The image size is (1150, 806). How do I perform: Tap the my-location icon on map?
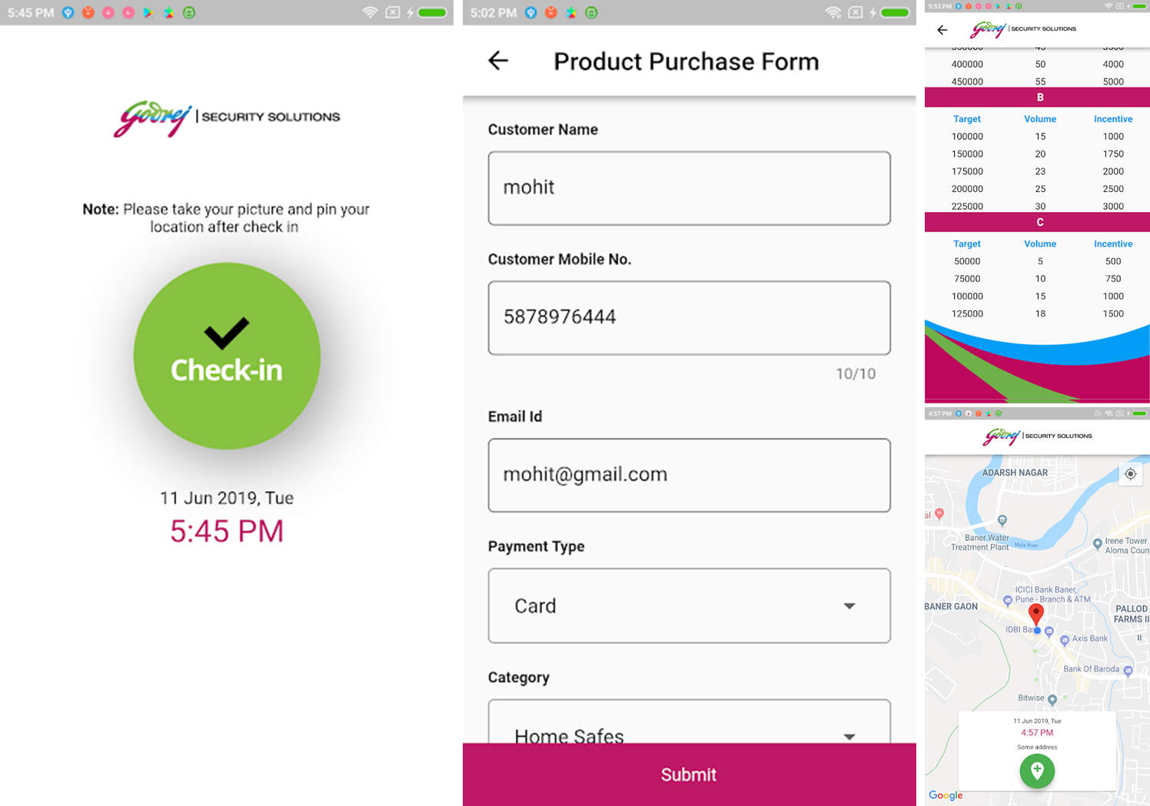pyautogui.click(x=1130, y=474)
